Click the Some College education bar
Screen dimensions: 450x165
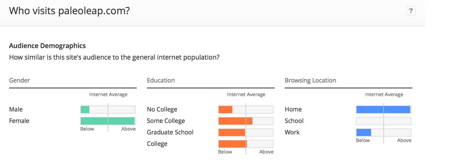[x=246, y=121]
